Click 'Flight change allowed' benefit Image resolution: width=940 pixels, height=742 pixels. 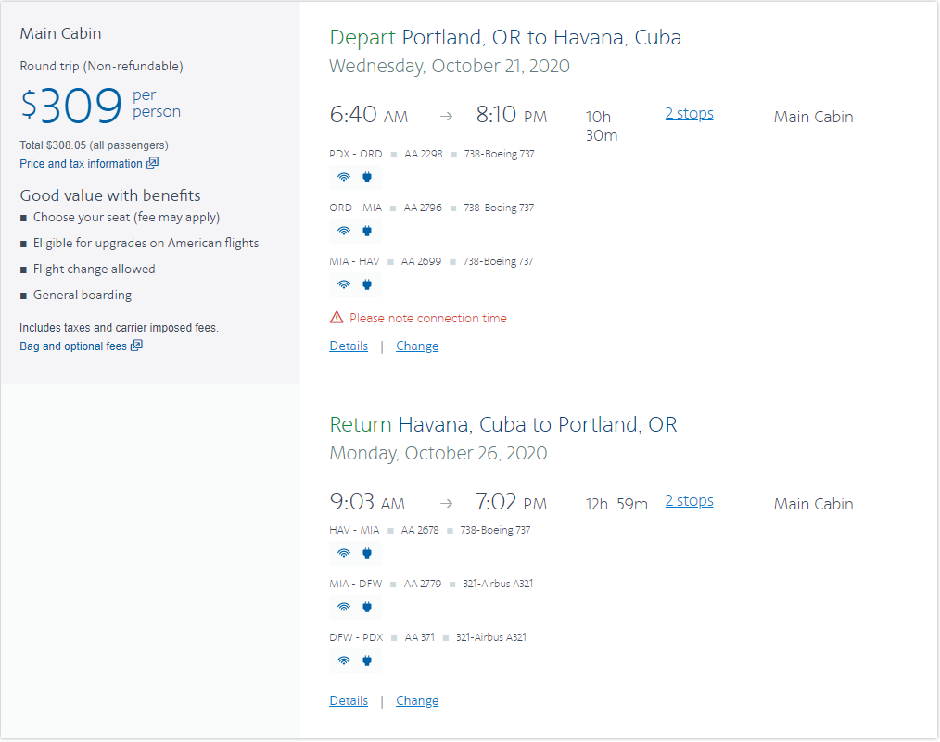pos(95,269)
